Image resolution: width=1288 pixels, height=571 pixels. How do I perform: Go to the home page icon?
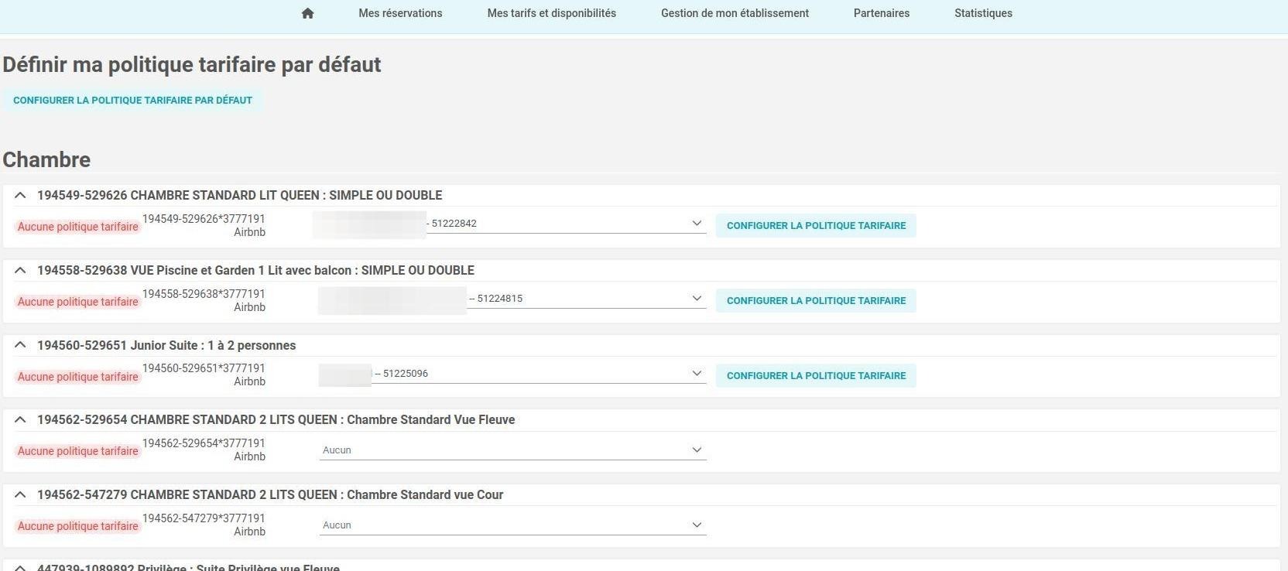[307, 13]
